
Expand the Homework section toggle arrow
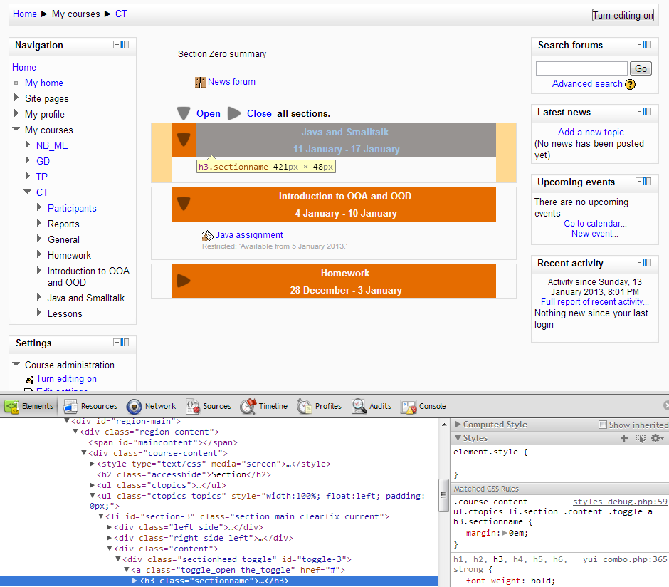[184, 281]
